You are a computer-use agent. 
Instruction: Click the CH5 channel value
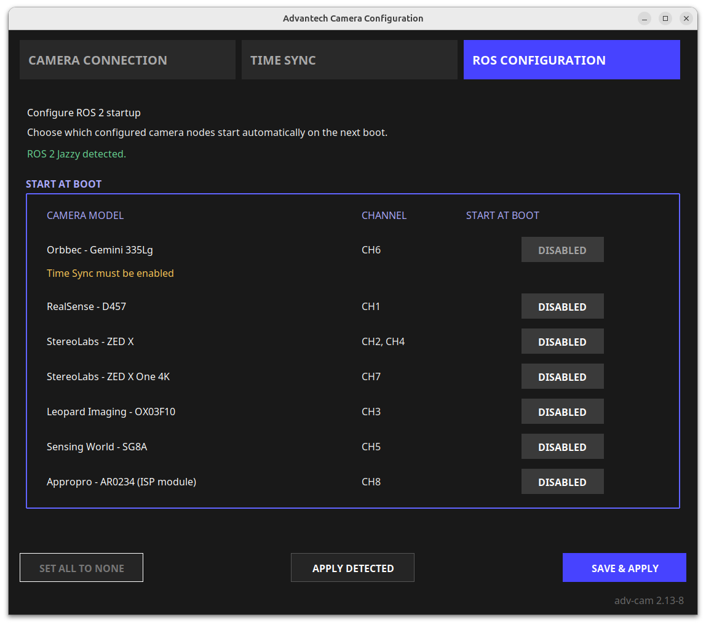pyautogui.click(x=371, y=447)
